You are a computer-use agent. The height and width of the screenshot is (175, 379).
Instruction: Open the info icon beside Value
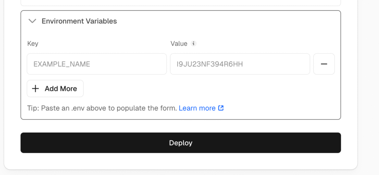click(x=193, y=43)
